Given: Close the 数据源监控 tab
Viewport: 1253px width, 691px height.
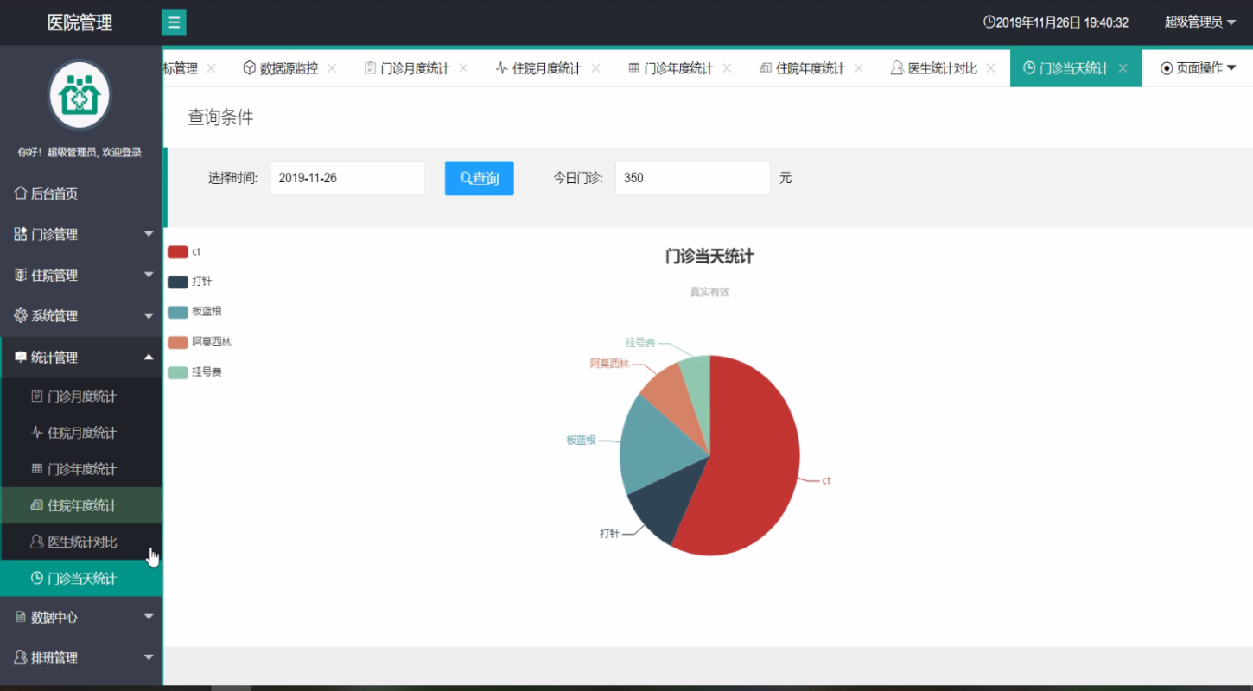Looking at the screenshot, I should (x=332, y=68).
